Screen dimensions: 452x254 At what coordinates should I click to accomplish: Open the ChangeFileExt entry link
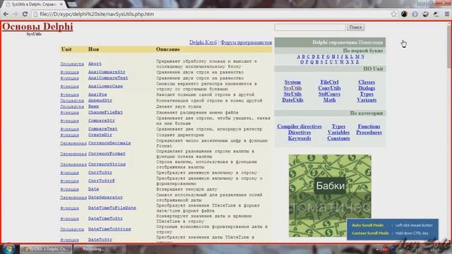click(x=105, y=112)
